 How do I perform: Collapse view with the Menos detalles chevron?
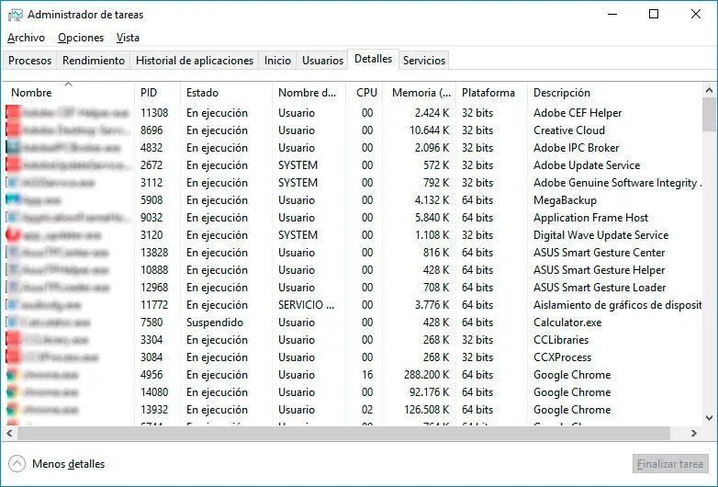point(17,464)
